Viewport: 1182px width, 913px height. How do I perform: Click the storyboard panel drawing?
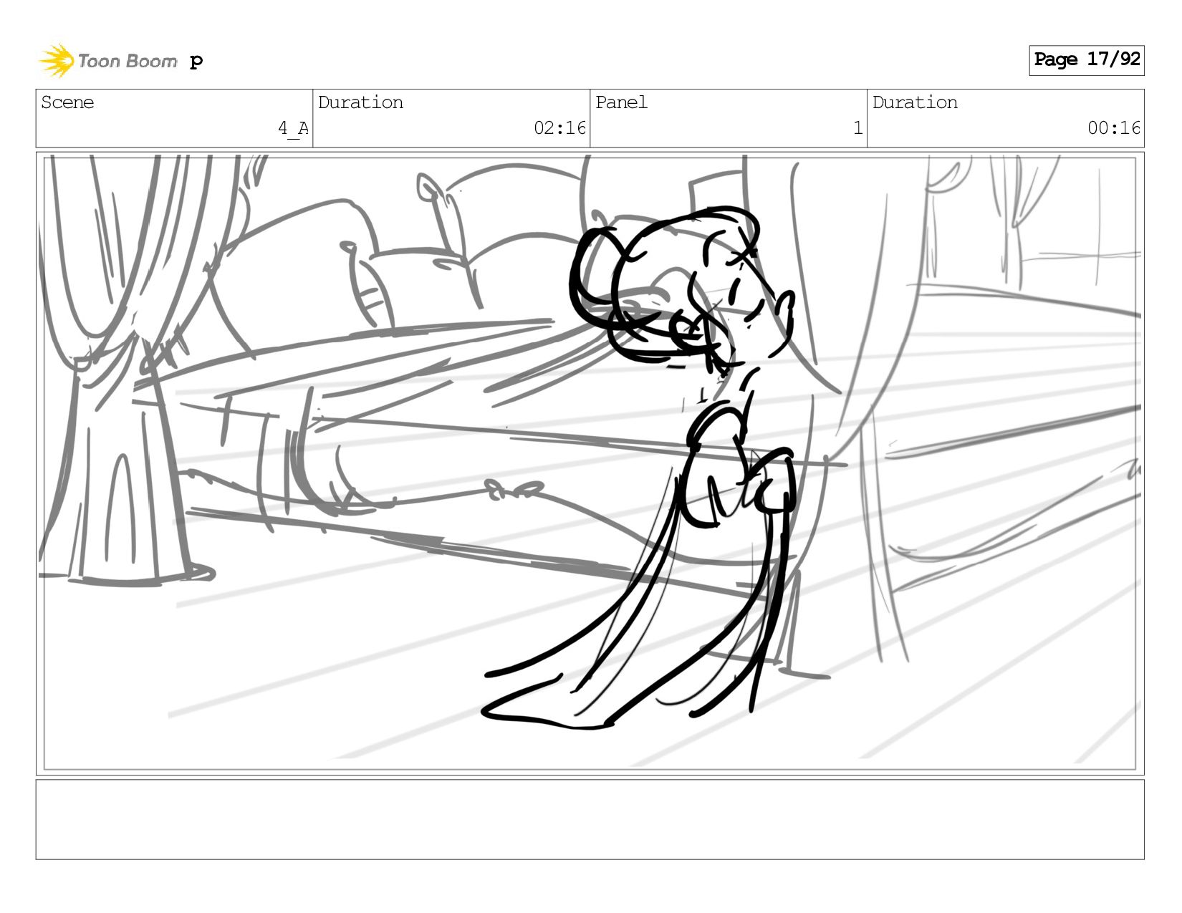coord(590,463)
